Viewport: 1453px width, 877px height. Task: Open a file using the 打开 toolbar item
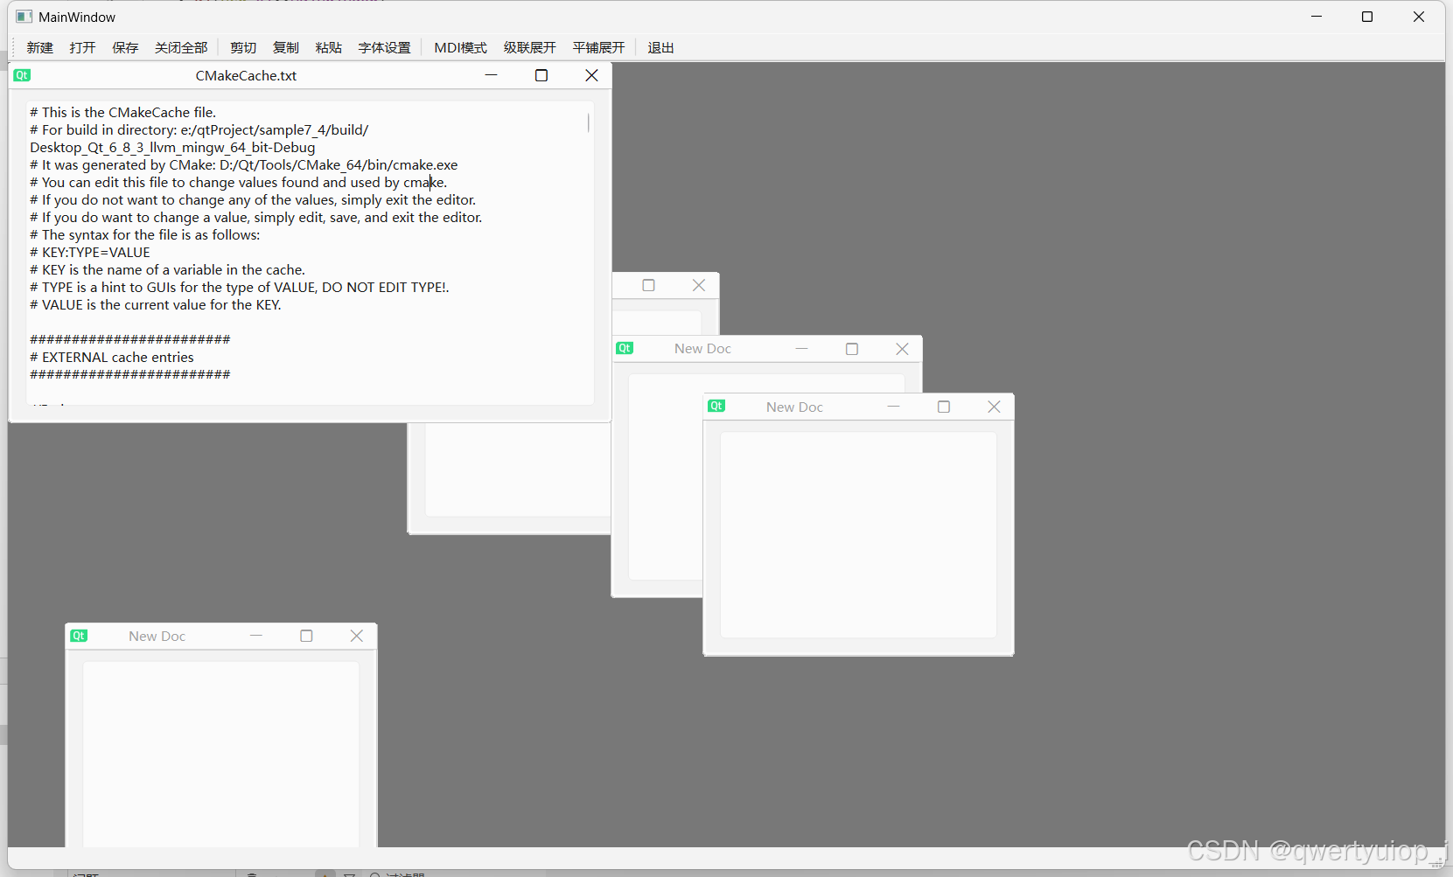tap(82, 48)
